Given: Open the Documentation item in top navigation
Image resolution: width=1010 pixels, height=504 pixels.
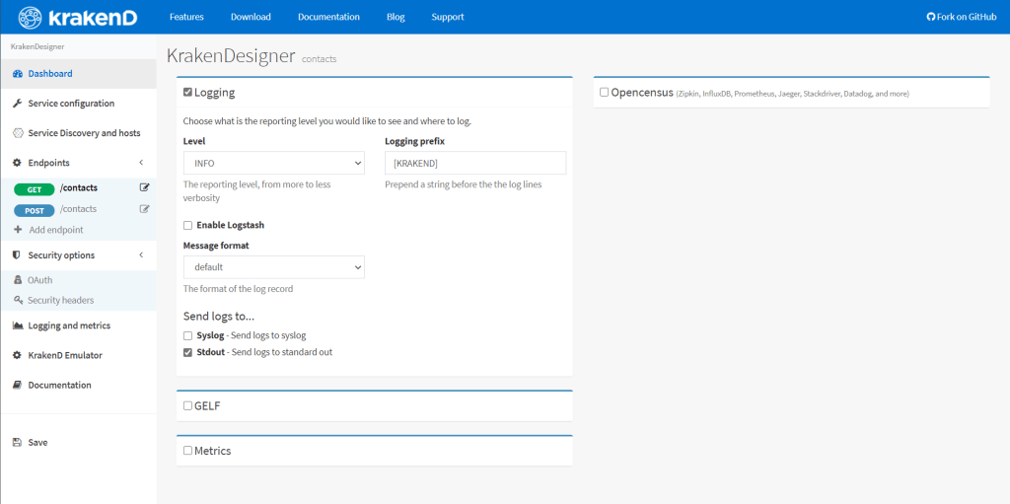Looking at the screenshot, I should point(328,17).
